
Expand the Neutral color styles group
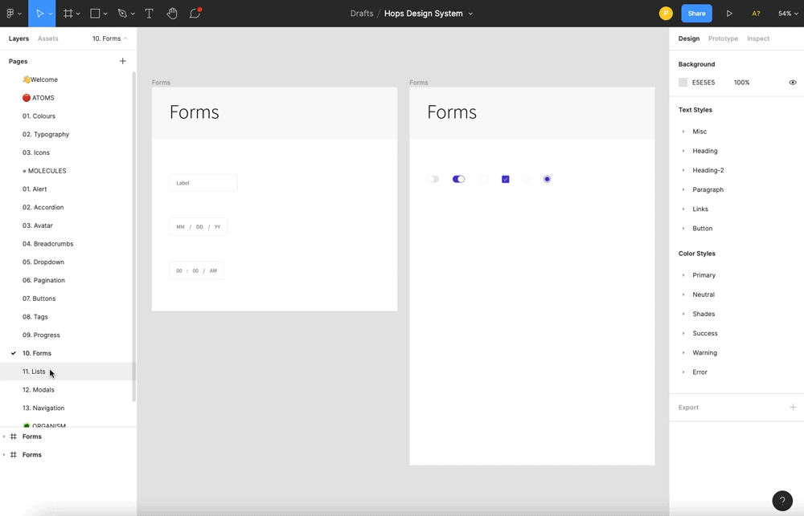click(683, 295)
